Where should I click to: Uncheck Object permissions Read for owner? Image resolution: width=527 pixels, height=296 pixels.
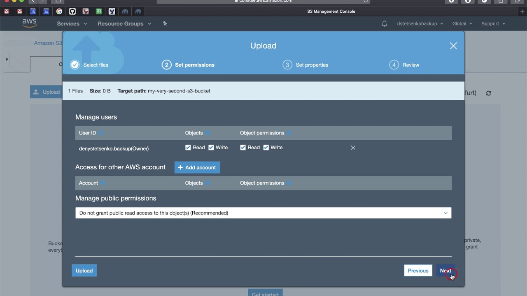coord(243,148)
